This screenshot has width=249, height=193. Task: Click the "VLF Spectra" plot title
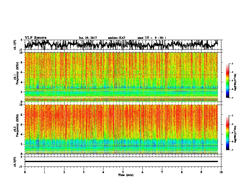point(36,38)
